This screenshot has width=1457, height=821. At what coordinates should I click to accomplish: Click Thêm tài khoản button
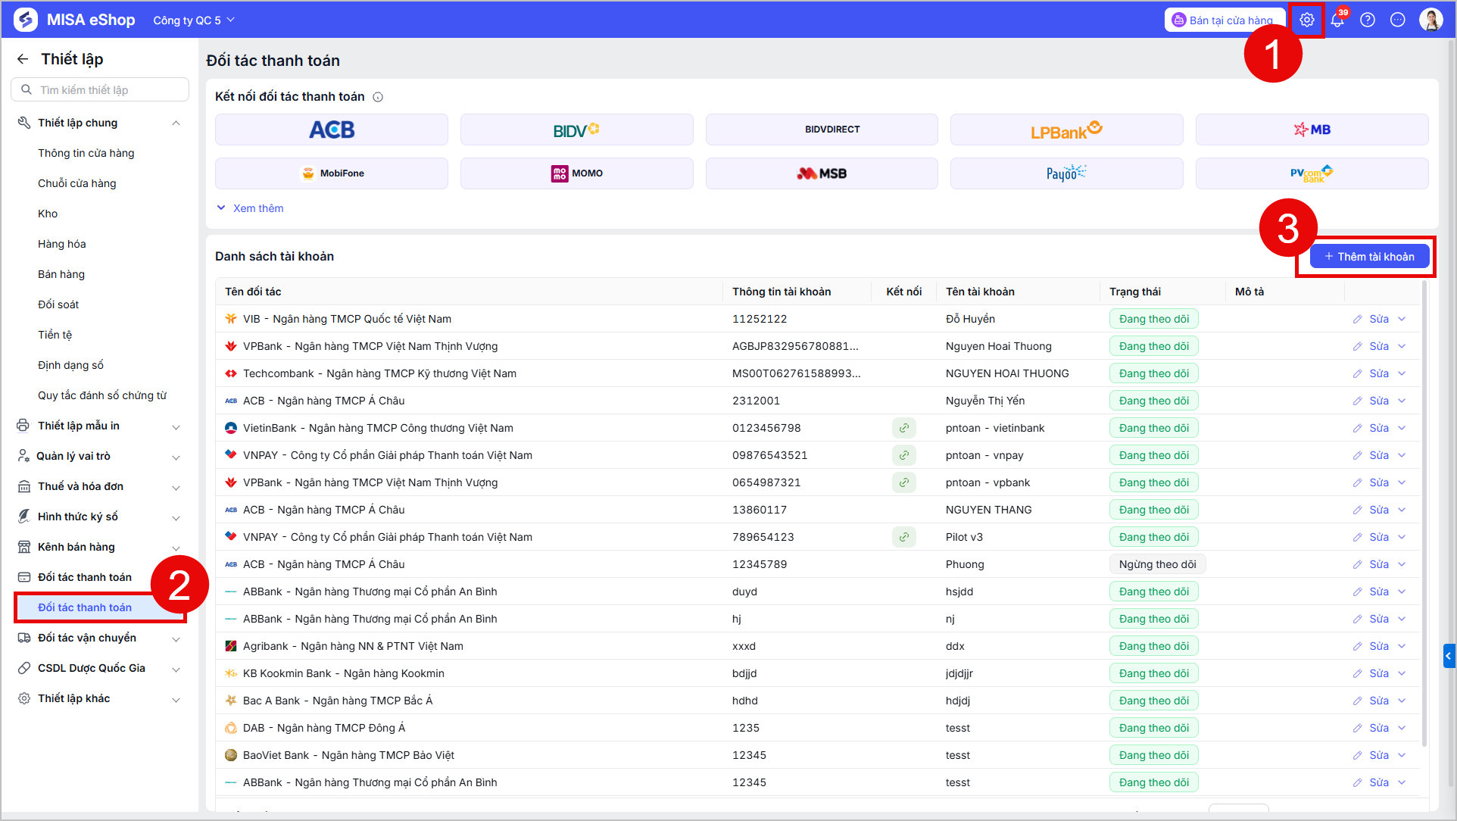(x=1370, y=257)
